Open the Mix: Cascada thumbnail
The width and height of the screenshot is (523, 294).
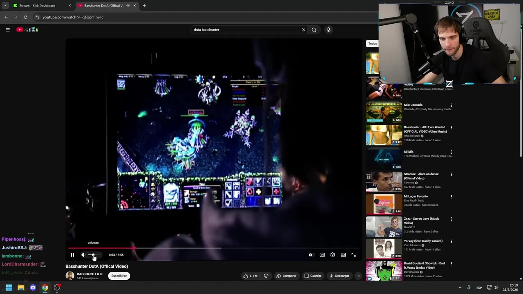384,112
